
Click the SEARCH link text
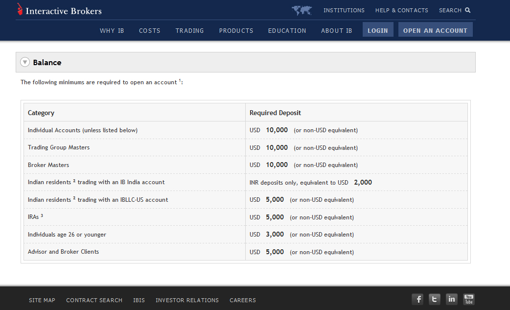tap(450, 10)
